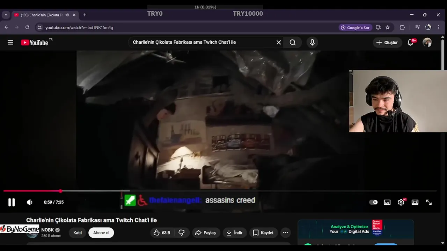Go to the YouTube home logo

pos(34,43)
